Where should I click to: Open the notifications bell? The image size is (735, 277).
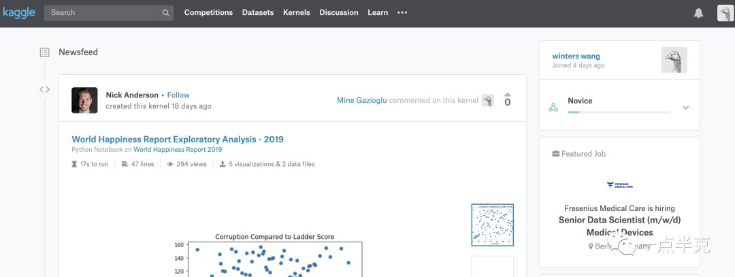click(698, 13)
